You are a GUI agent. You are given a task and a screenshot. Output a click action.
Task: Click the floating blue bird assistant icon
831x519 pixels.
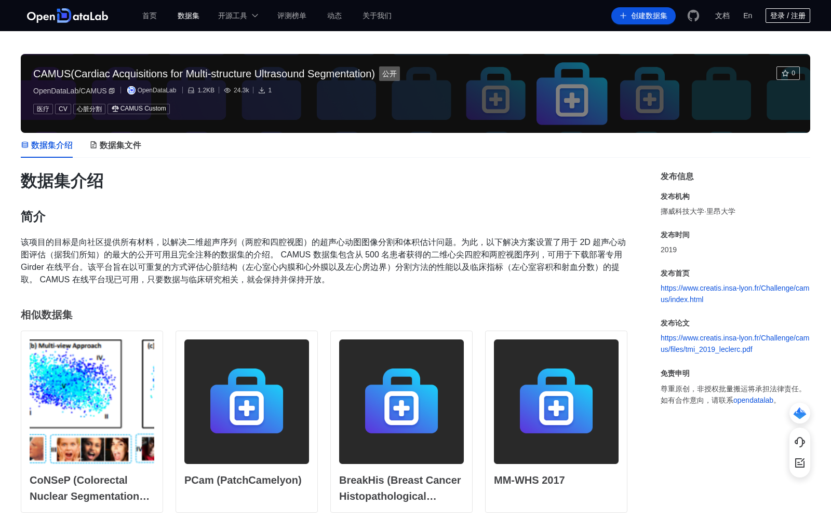pos(800,413)
